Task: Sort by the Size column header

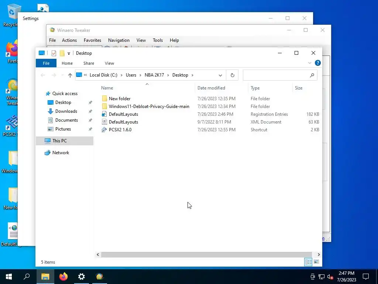Action: click(298, 88)
